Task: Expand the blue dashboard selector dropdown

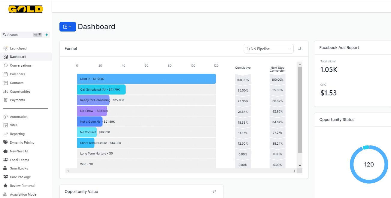Action: [68, 27]
